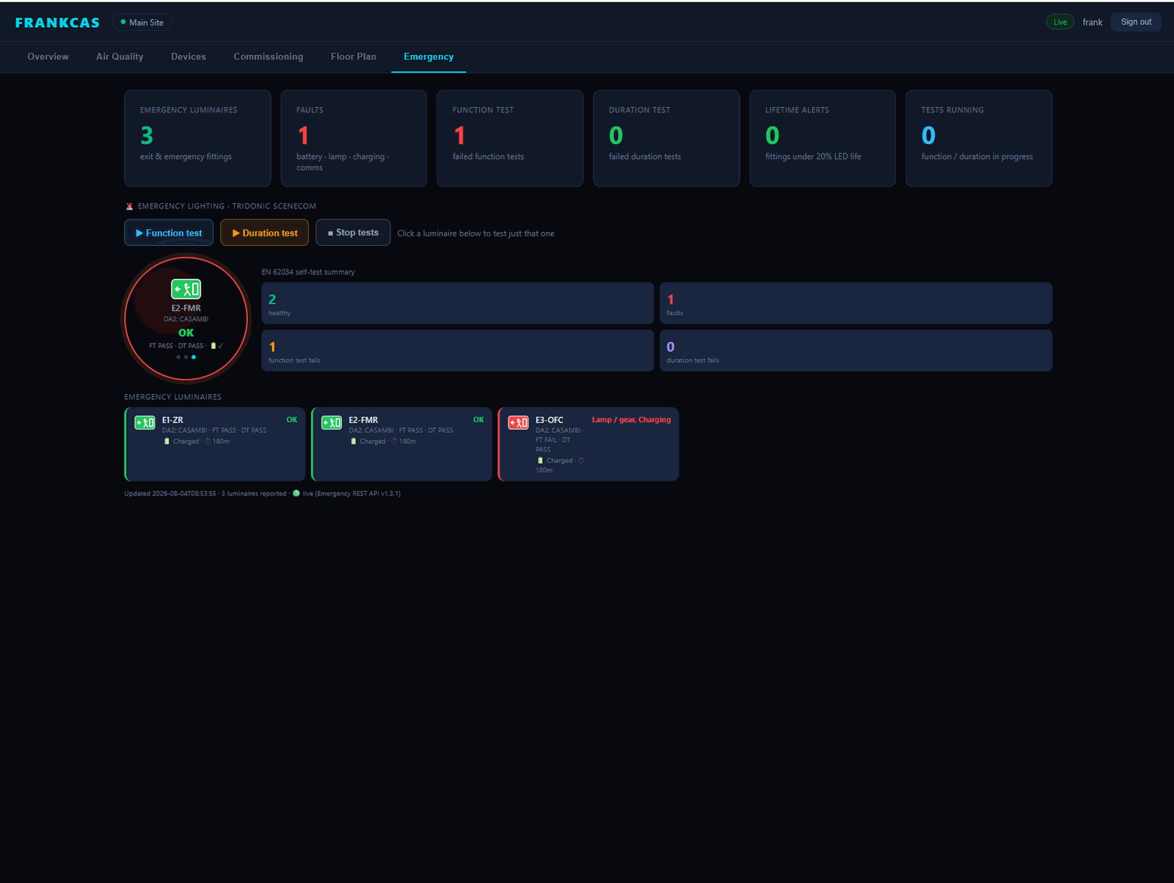Viewport: 1174px width, 883px height.
Task: Click the Function Test failures card
Action: pos(510,138)
